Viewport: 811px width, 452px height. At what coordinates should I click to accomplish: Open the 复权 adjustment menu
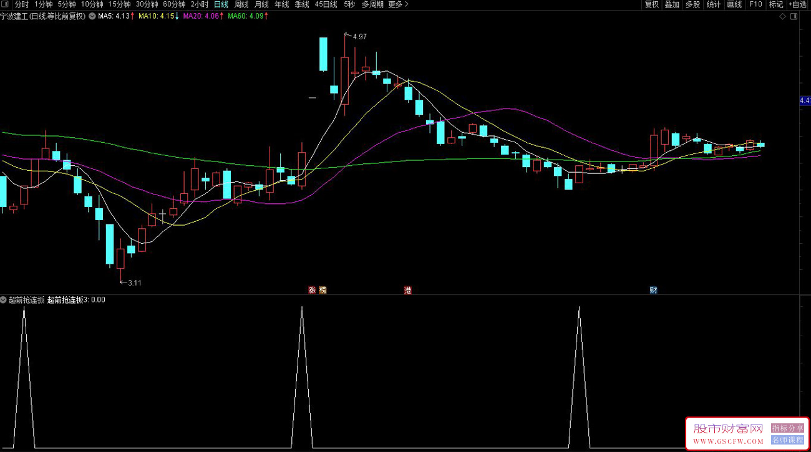652,4
